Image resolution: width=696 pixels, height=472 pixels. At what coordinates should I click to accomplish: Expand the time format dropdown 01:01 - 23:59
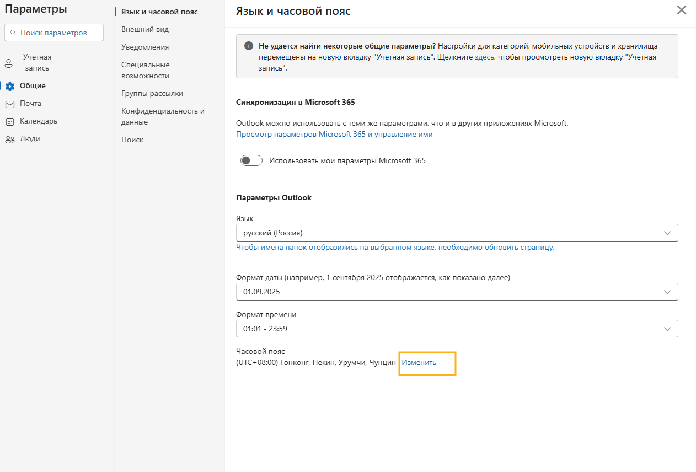(x=457, y=329)
